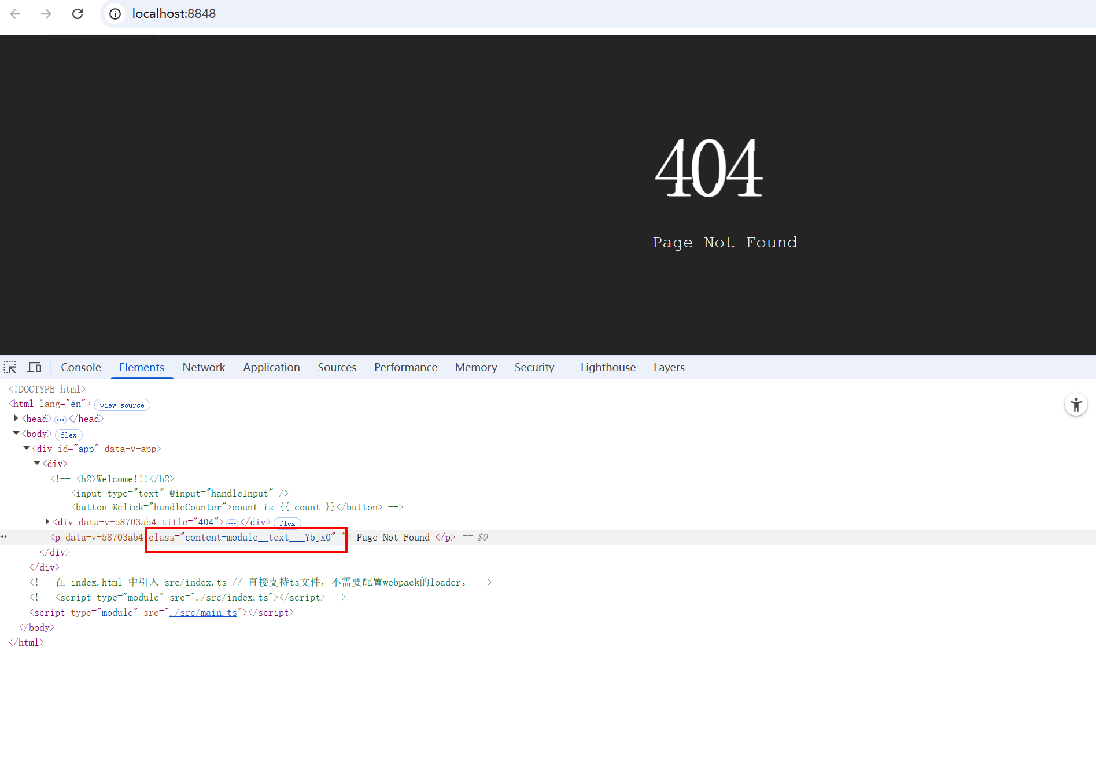1096x781 pixels.
Task: Open the Performance tab
Action: (x=405, y=368)
